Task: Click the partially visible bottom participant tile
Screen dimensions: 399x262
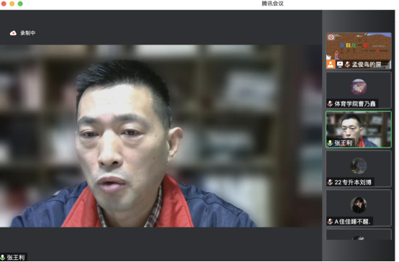Action: [359, 235]
